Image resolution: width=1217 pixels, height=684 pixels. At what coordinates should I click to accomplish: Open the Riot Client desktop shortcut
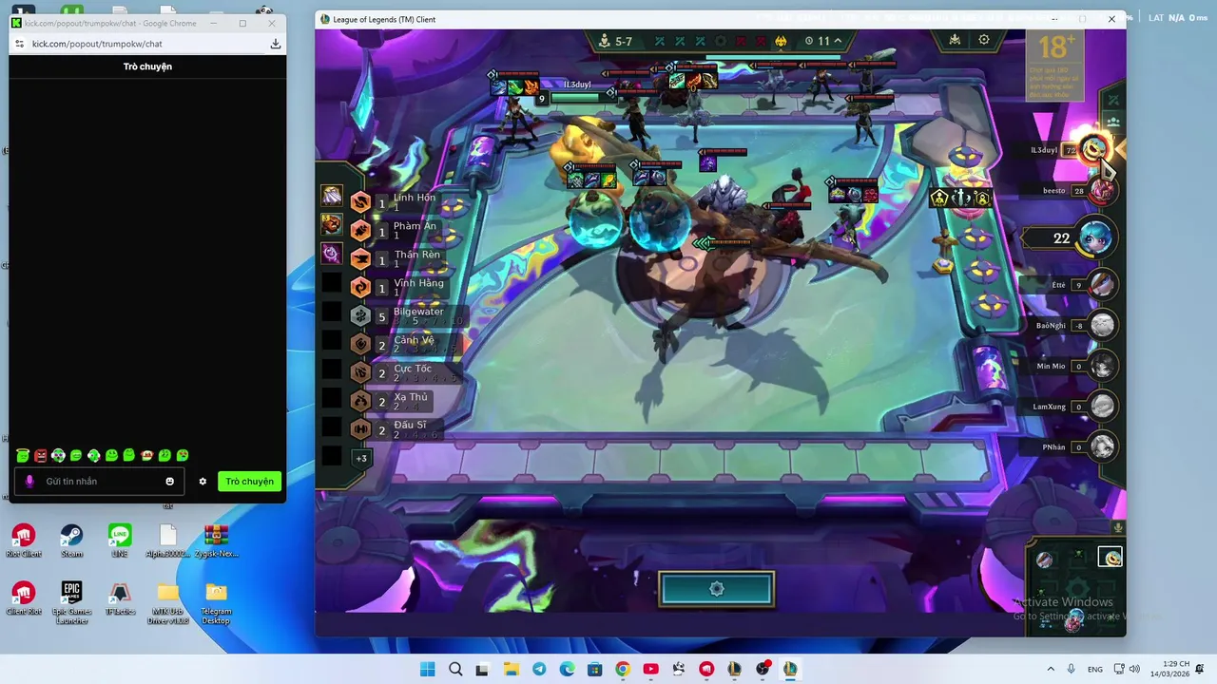click(23, 541)
